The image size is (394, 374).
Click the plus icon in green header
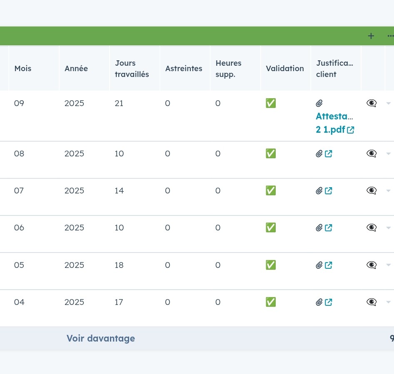point(371,36)
